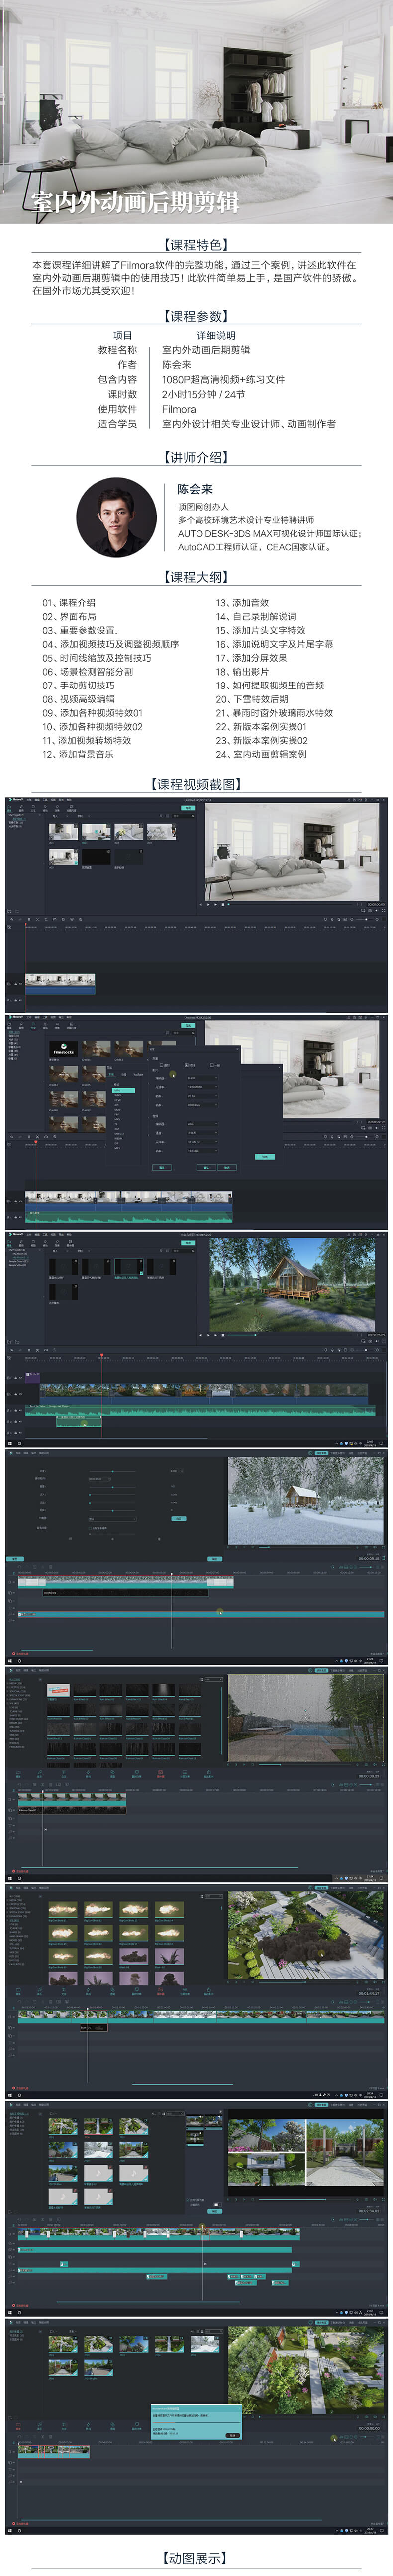Click the 【课程视频截图】 section heading
The width and height of the screenshot is (393, 2576).
(196, 784)
